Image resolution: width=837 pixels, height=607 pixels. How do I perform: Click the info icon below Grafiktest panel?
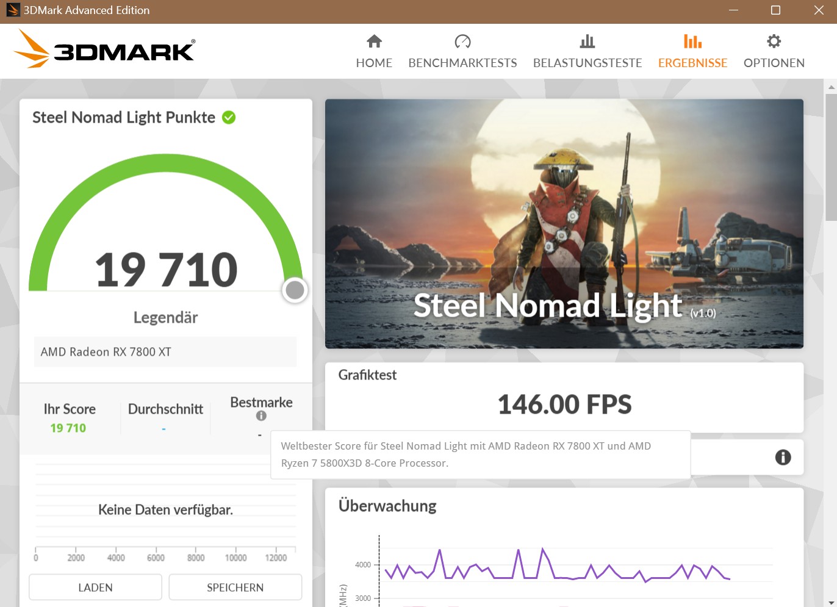(x=783, y=457)
